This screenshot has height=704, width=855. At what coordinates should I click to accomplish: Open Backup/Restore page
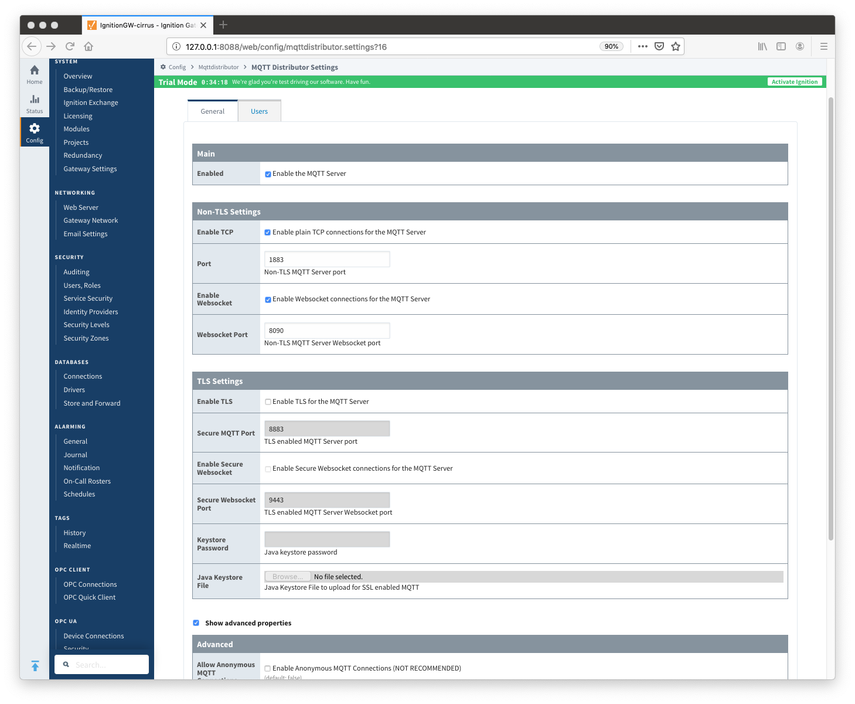(x=88, y=90)
